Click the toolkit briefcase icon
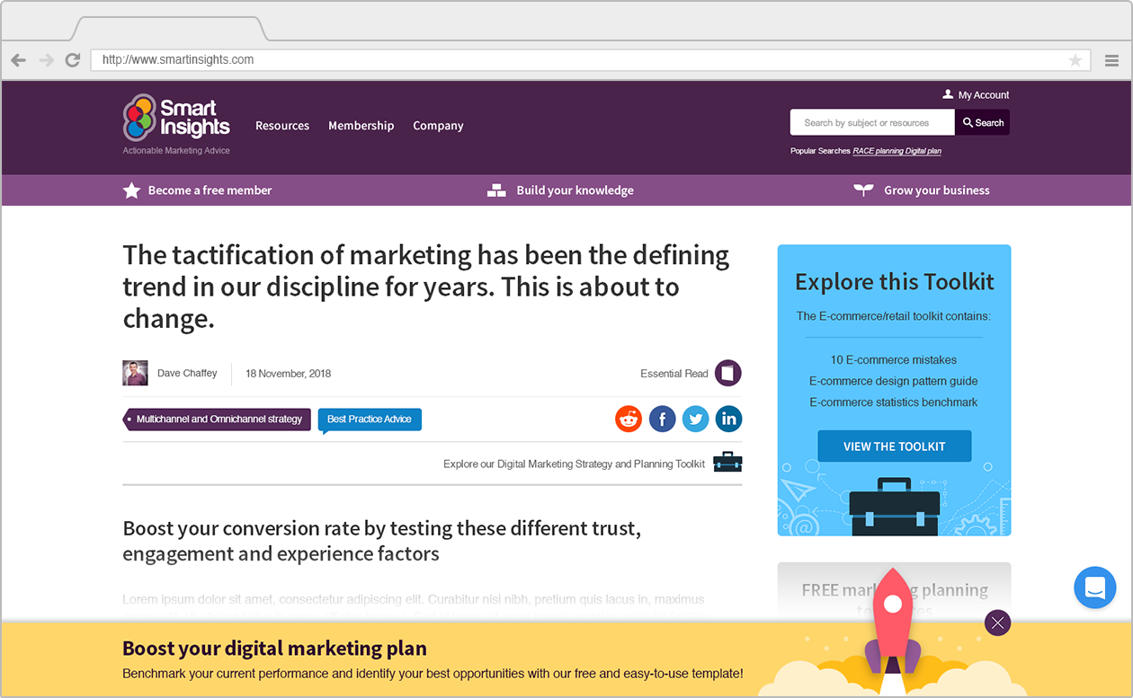The height and width of the screenshot is (698, 1133). point(727,463)
